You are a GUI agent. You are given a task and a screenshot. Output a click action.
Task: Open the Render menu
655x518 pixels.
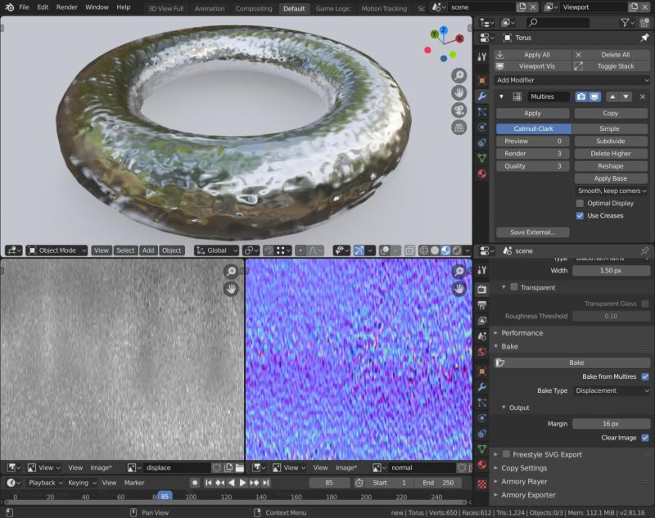point(65,7)
